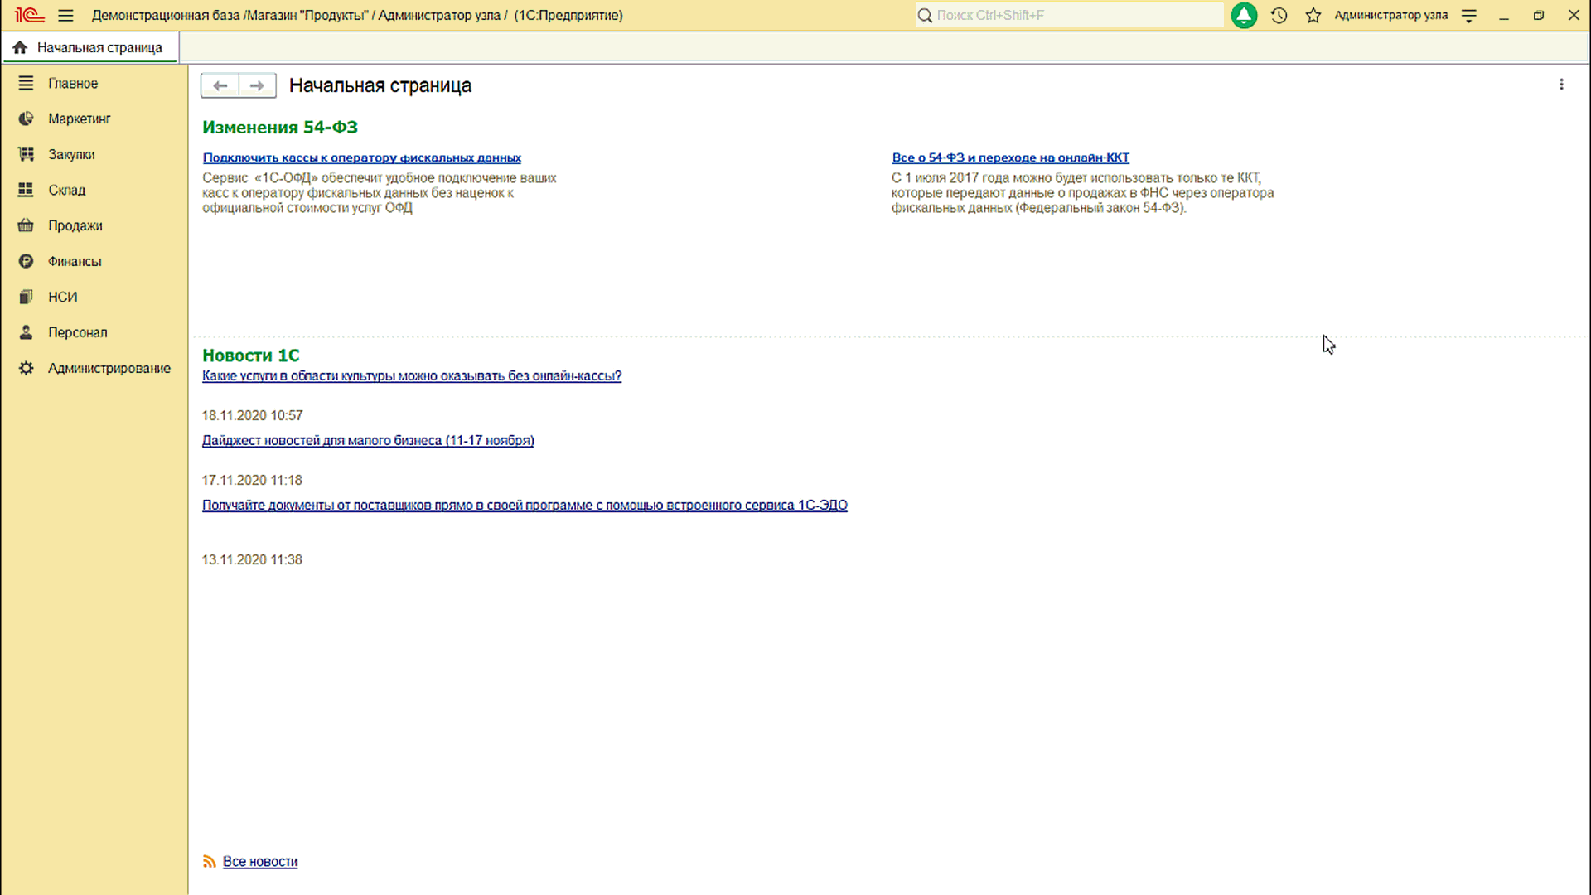The width and height of the screenshot is (1591, 895).
Task: Open the Склад section
Action: pyautogui.click(x=66, y=190)
